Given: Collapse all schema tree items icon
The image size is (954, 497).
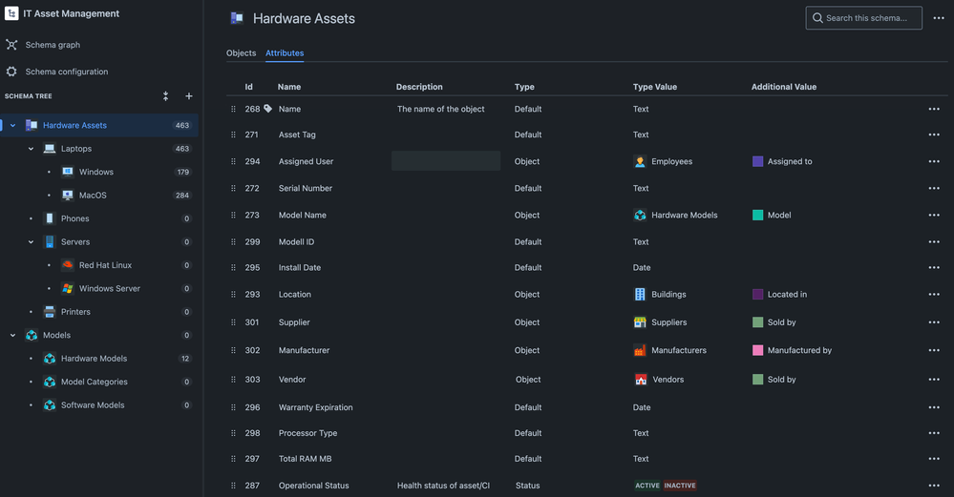Looking at the screenshot, I should (165, 96).
